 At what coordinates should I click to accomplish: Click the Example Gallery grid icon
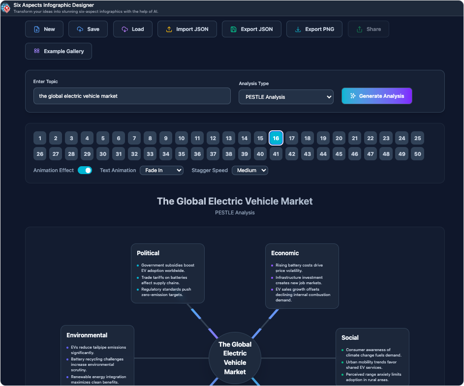[x=36, y=51]
